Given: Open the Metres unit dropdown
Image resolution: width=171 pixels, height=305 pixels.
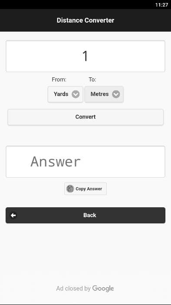Looking at the screenshot, I should click(104, 94).
